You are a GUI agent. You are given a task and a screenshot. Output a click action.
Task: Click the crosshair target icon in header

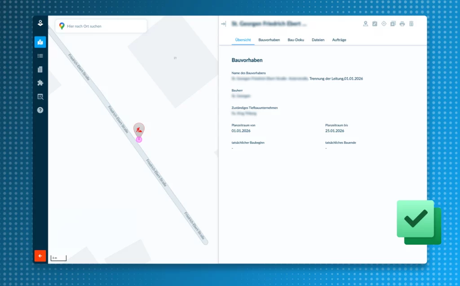384,24
